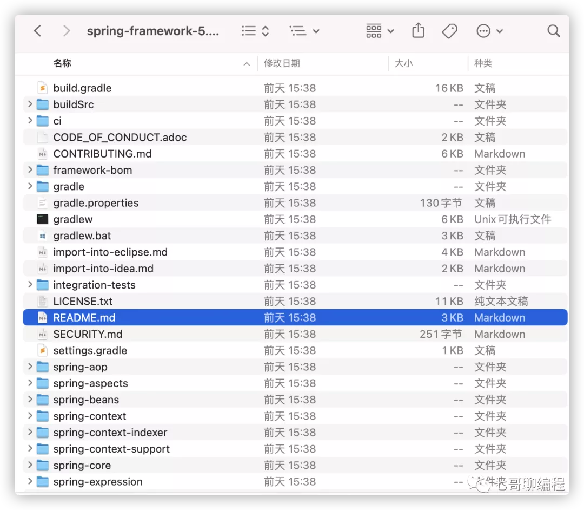This screenshot has width=584, height=510.
Task: Select the gradle folder icon
Action: (43, 186)
